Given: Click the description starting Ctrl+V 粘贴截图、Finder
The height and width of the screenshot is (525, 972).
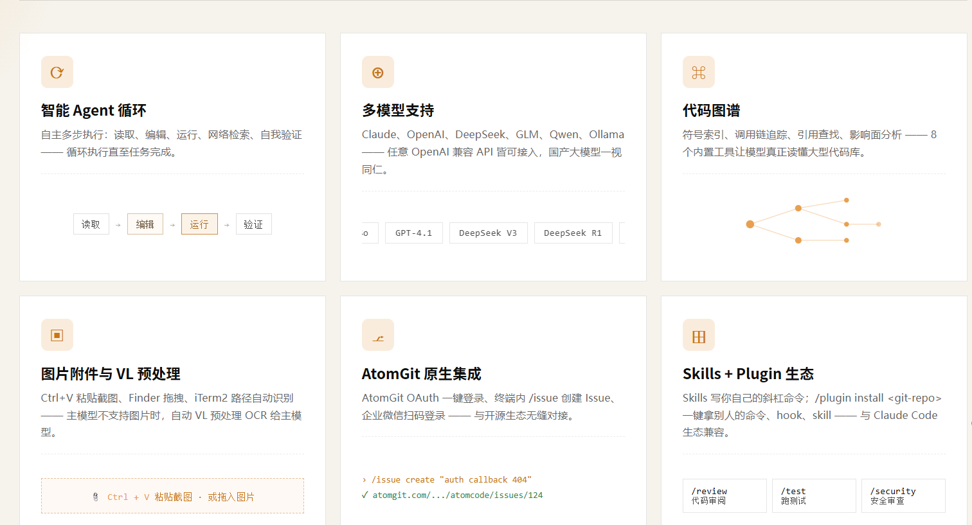Looking at the screenshot, I should point(172,415).
